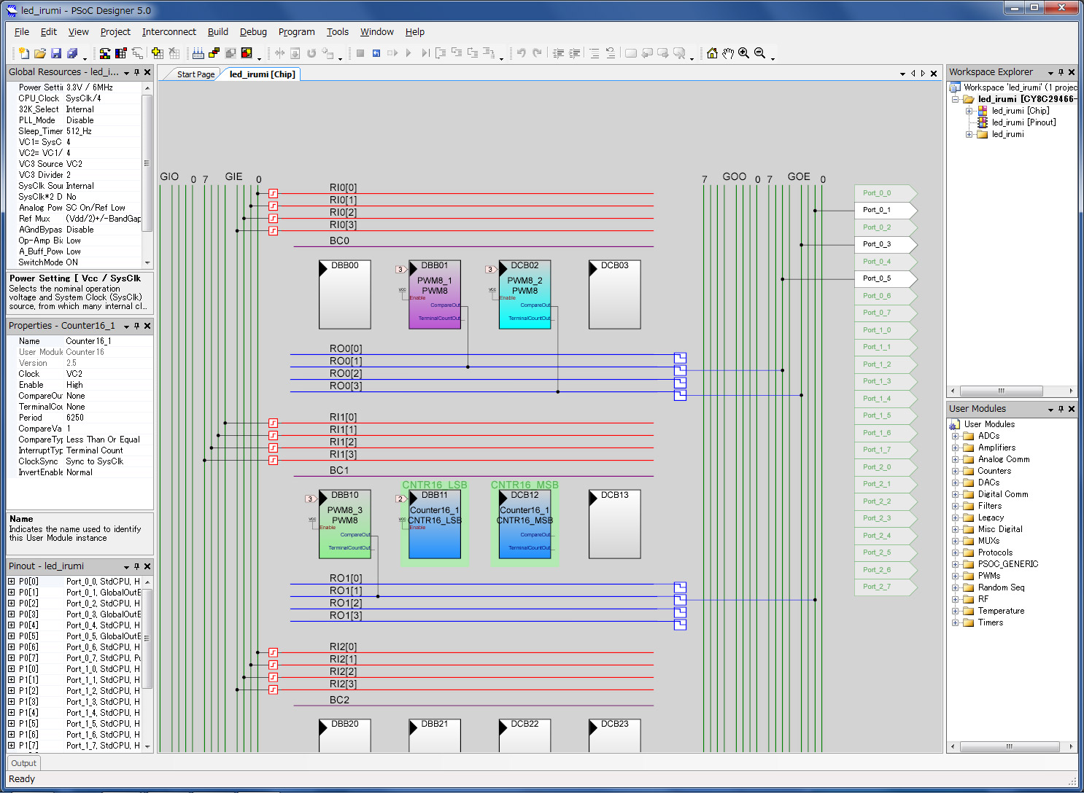Click the Save All toolbar icon
The height and width of the screenshot is (793, 1084).
click(x=72, y=53)
